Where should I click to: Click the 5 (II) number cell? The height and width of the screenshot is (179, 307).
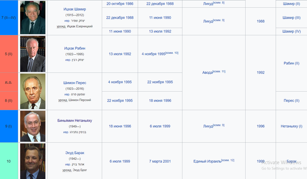9,54
